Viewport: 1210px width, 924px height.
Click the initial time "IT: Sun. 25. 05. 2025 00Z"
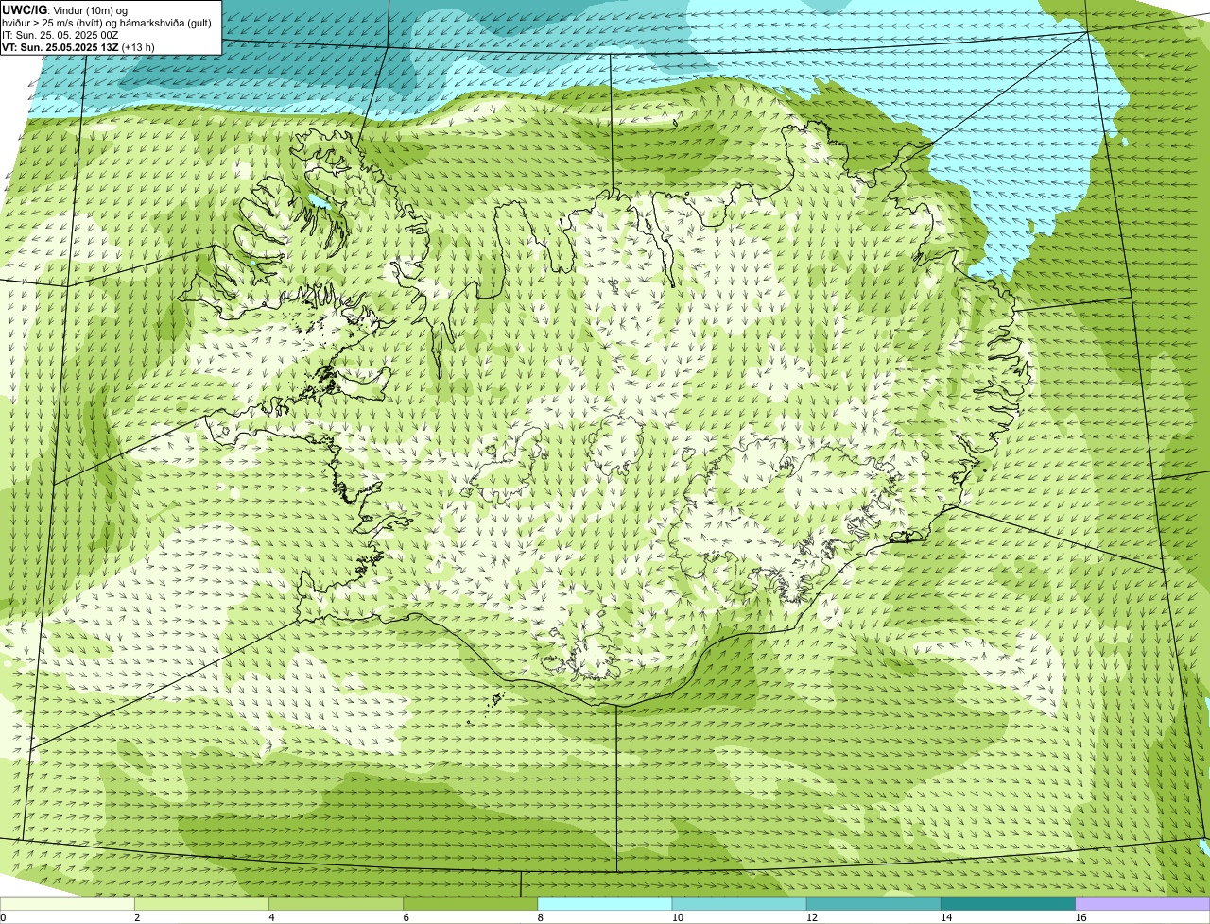(60, 35)
